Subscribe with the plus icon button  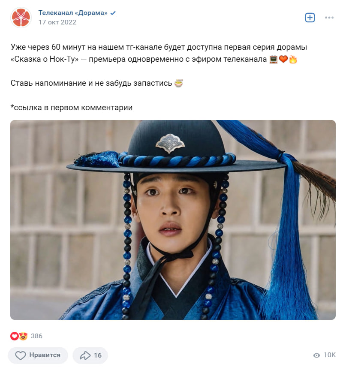click(310, 18)
